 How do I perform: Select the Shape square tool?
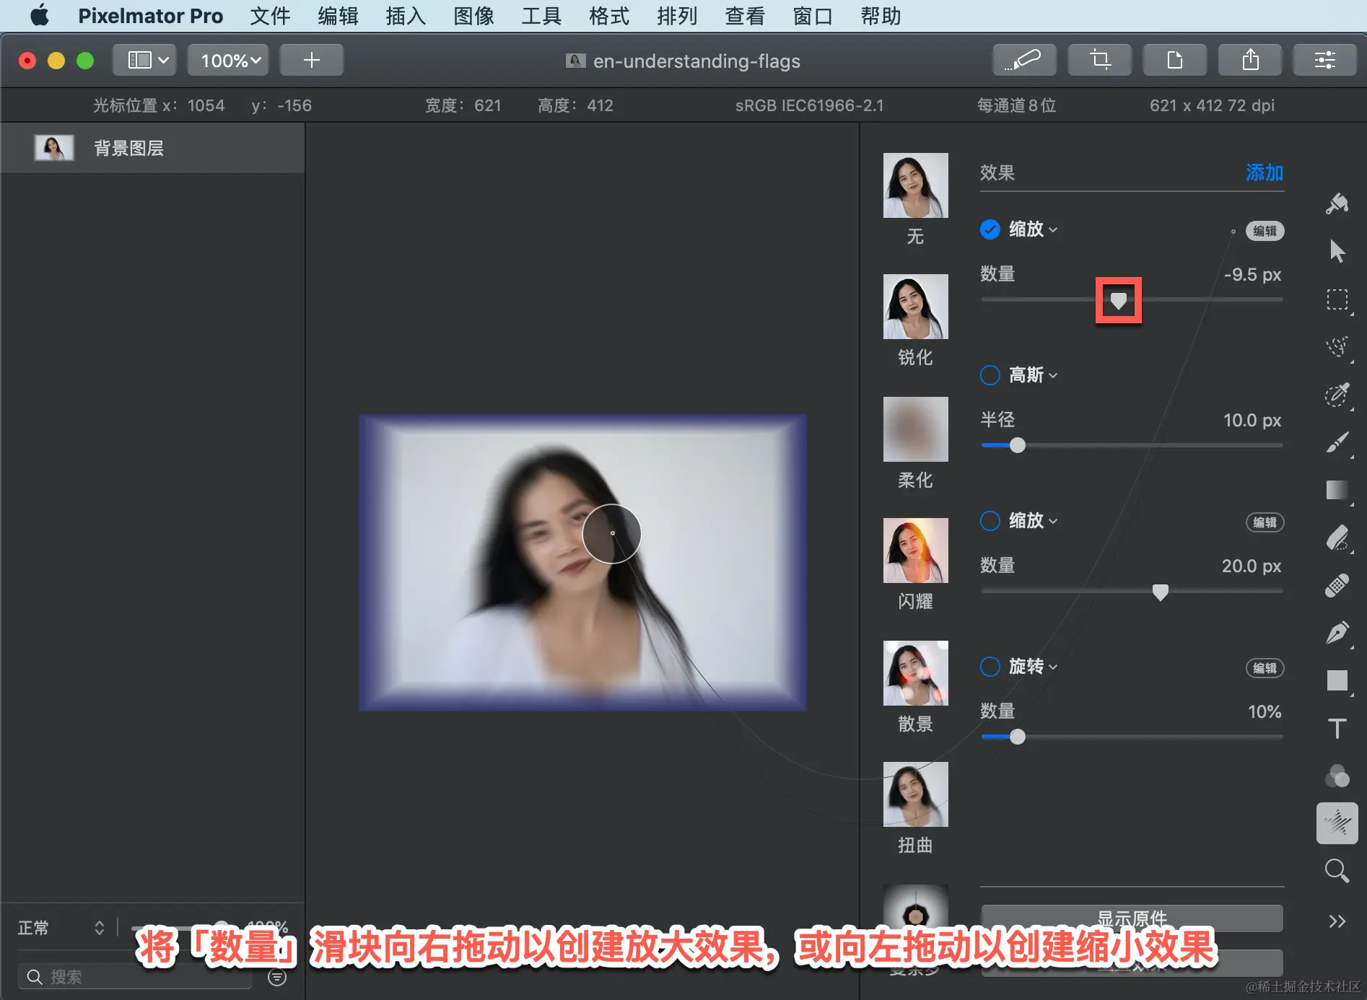pyautogui.click(x=1337, y=680)
